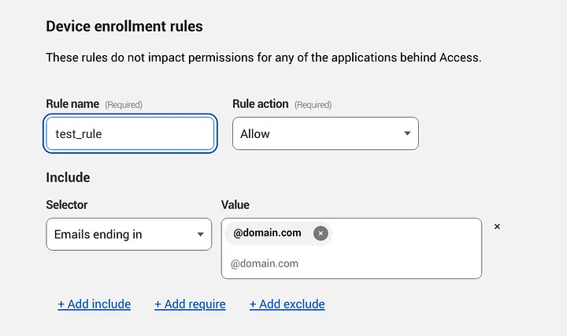
Task: Click the 'Device enrollment rules' heading
Action: tap(124, 26)
